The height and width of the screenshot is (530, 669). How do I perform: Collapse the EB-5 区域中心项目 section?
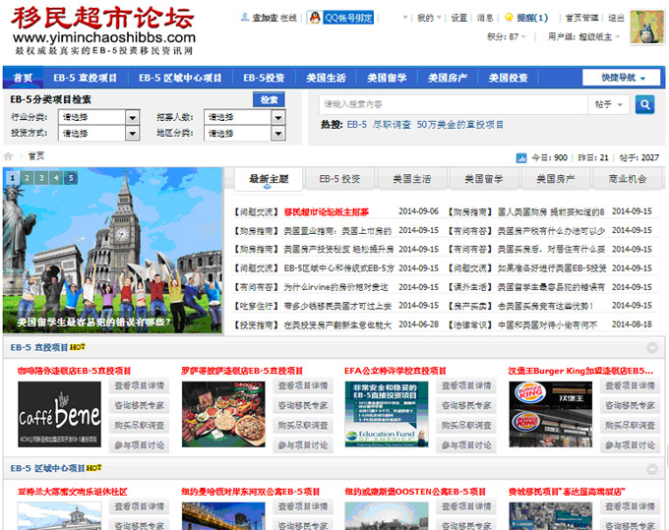pyautogui.click(x=651, y=469)
